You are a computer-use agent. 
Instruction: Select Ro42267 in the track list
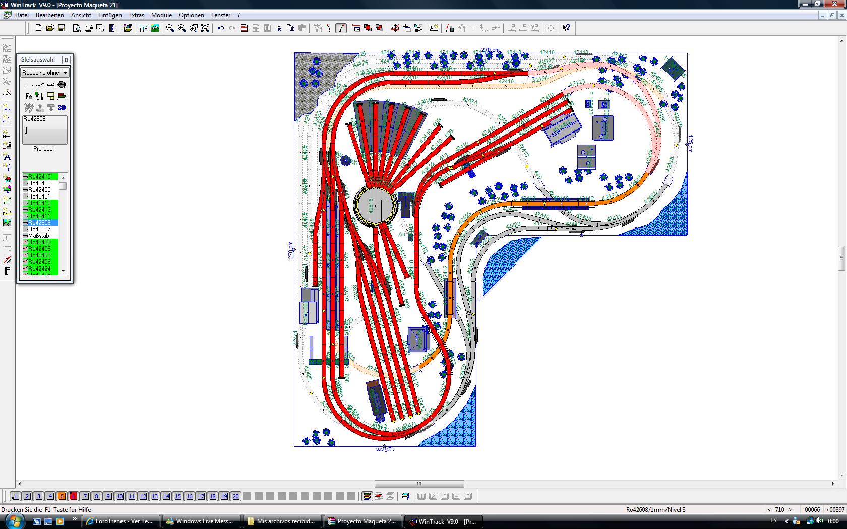[x=40, y=229]
